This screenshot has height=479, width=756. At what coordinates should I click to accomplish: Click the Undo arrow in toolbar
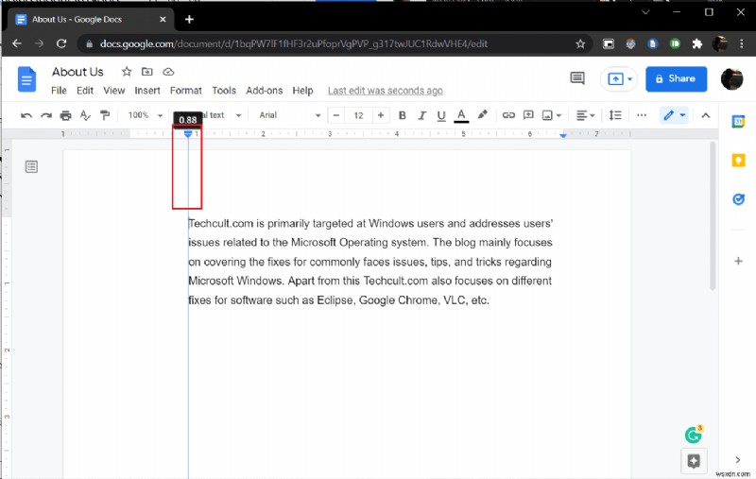point(26,115)
